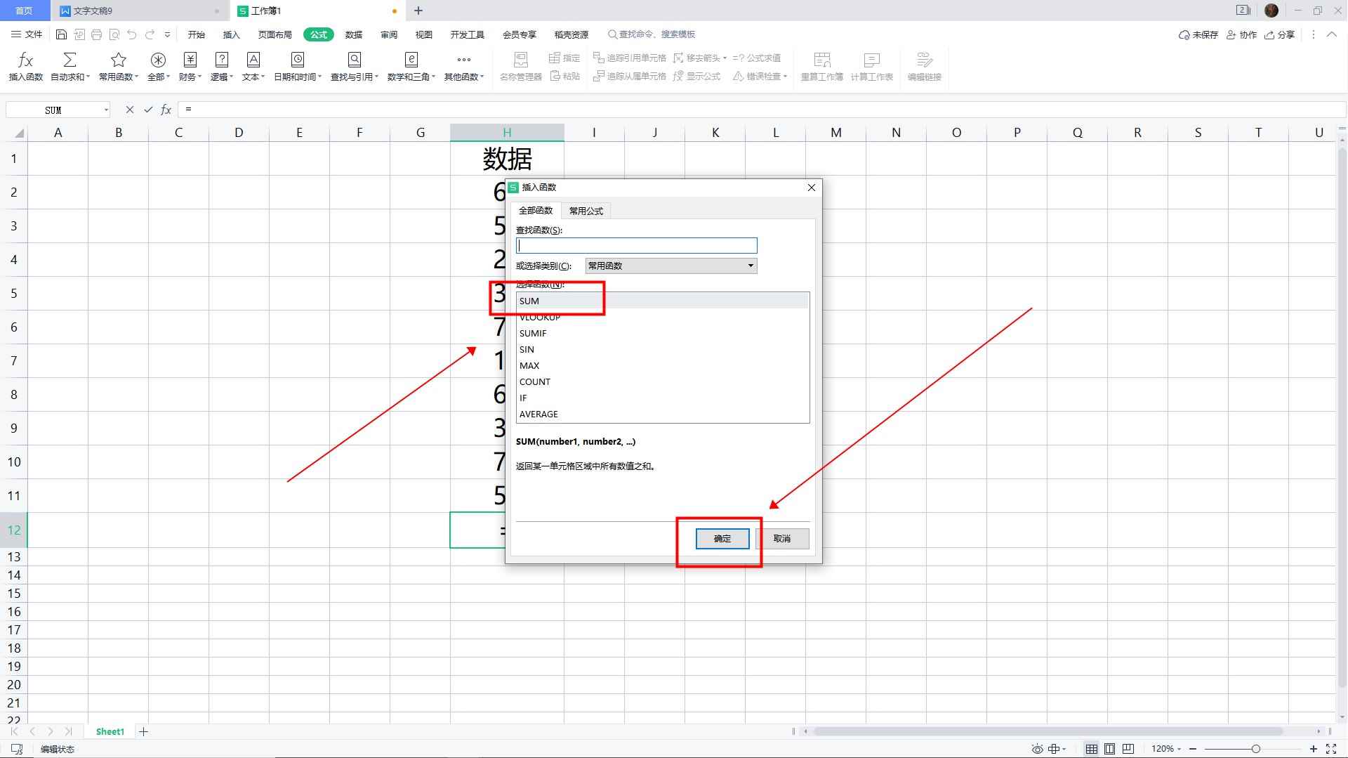Confirm formula with the check mark icon
The width and height of the screenshot is (1348, 758).
[x=148, y=110]
